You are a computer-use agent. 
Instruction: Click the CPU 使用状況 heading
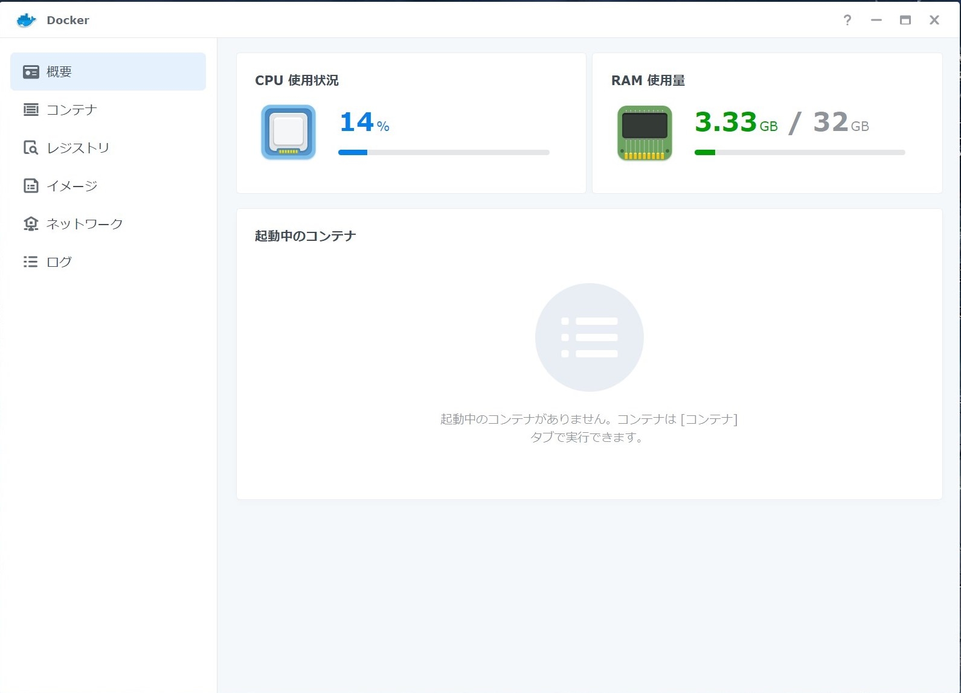click(x=297, y=81)
